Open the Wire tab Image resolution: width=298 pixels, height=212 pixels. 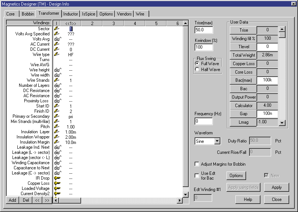click(x=141, y=13)
